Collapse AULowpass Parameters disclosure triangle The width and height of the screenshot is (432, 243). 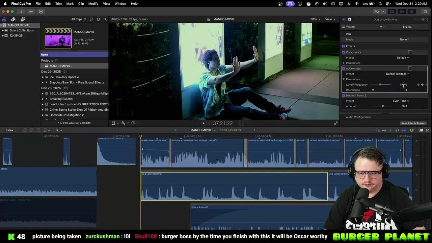(344, 79)
